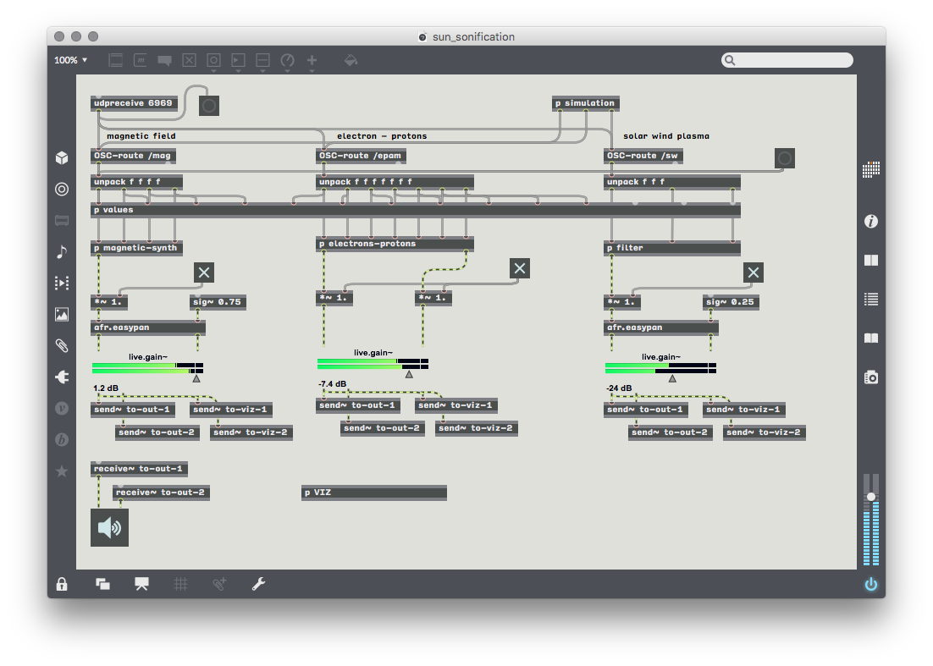Click the wrench debugging icon
This screenshot has width=933, height=666.
click(259, 584)
